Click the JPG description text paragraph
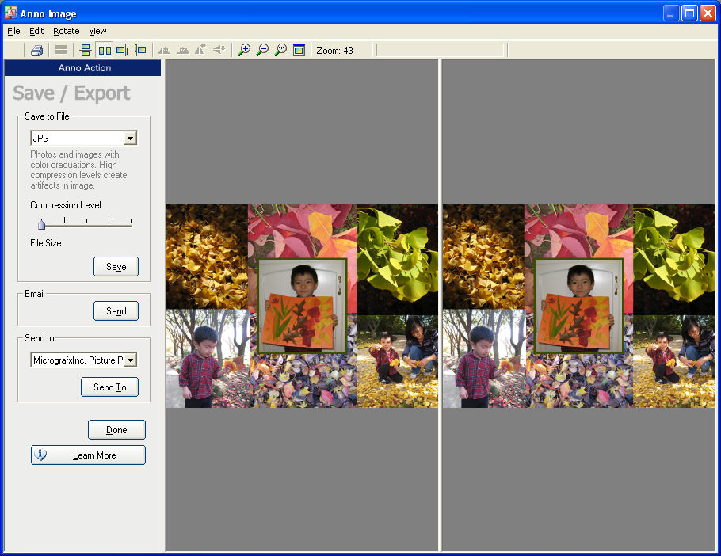The image size is (721, 556). point(78,170)
